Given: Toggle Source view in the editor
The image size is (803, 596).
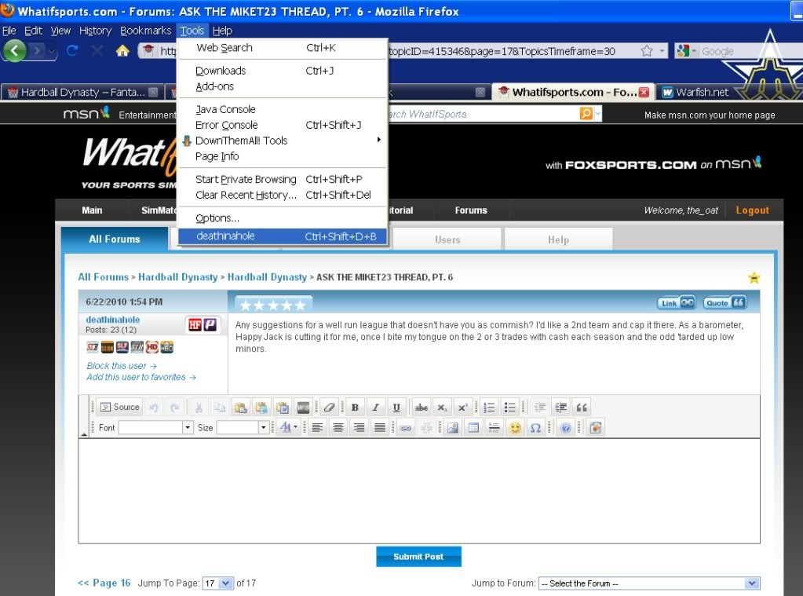Looking at the screenshot, I should [x=119, y=407].
